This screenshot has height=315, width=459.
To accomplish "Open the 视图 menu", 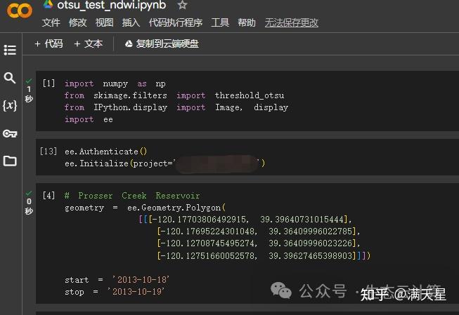I will tap(105, 22).
